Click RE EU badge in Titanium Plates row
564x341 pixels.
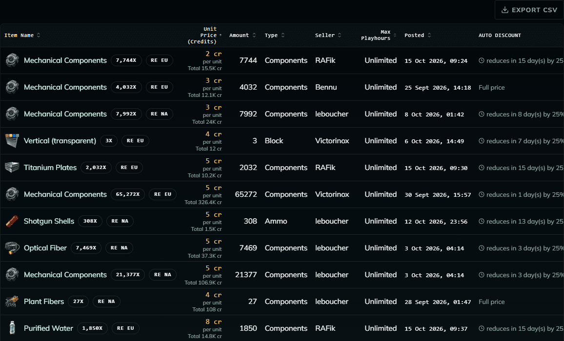point(129,168)
